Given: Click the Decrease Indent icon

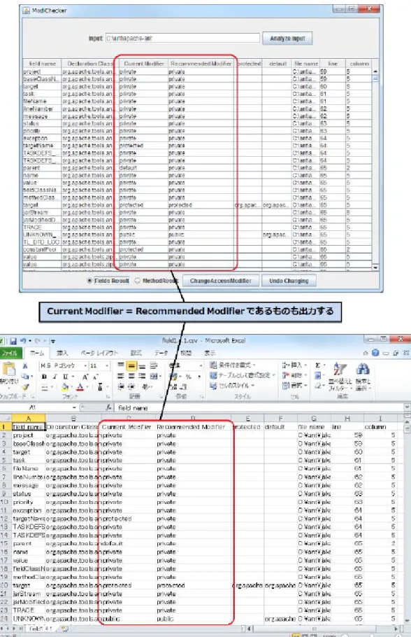Looking at the screenshot, I should coord(121,386).
